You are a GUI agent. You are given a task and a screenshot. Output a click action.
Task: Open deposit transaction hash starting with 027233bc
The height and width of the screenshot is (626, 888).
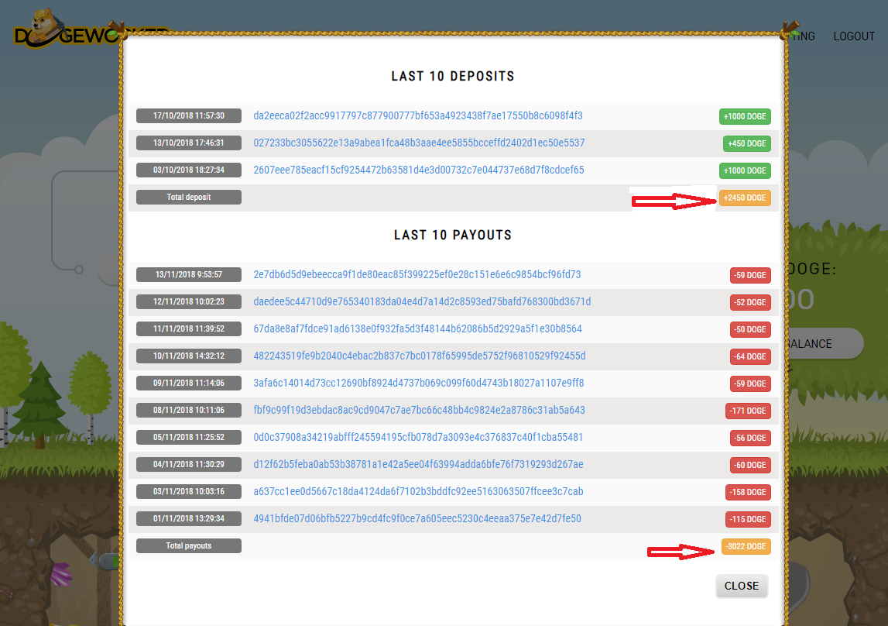[x=419, y=143]
